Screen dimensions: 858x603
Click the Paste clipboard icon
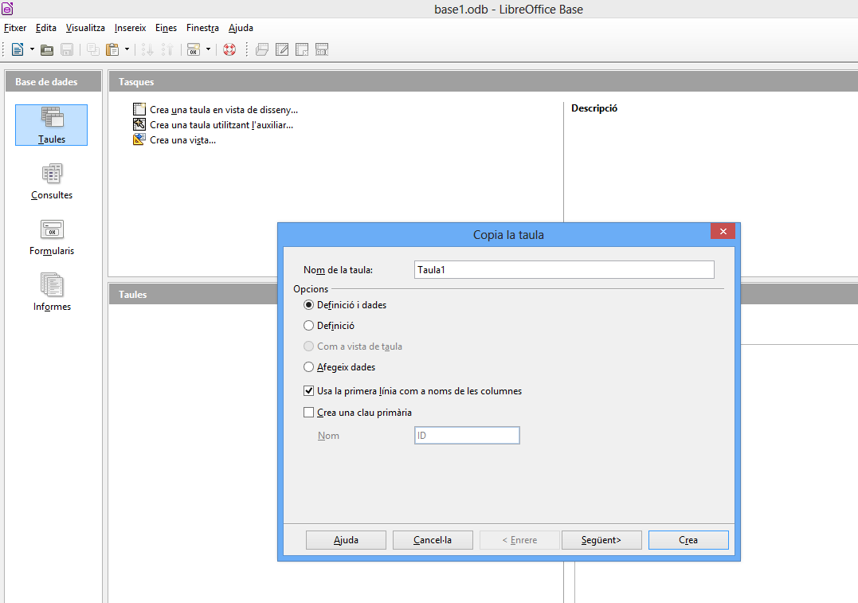(x=112, y=49)
